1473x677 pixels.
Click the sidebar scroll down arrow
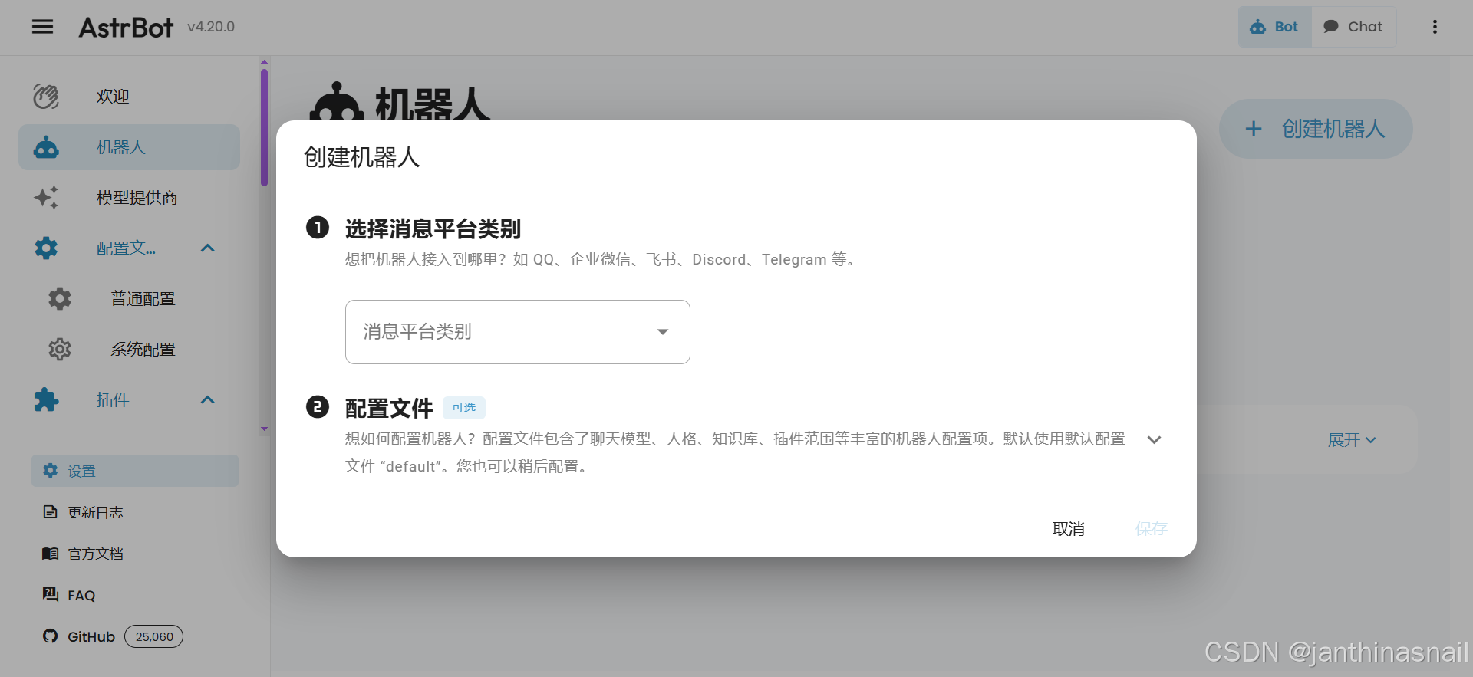coord(264,429)
